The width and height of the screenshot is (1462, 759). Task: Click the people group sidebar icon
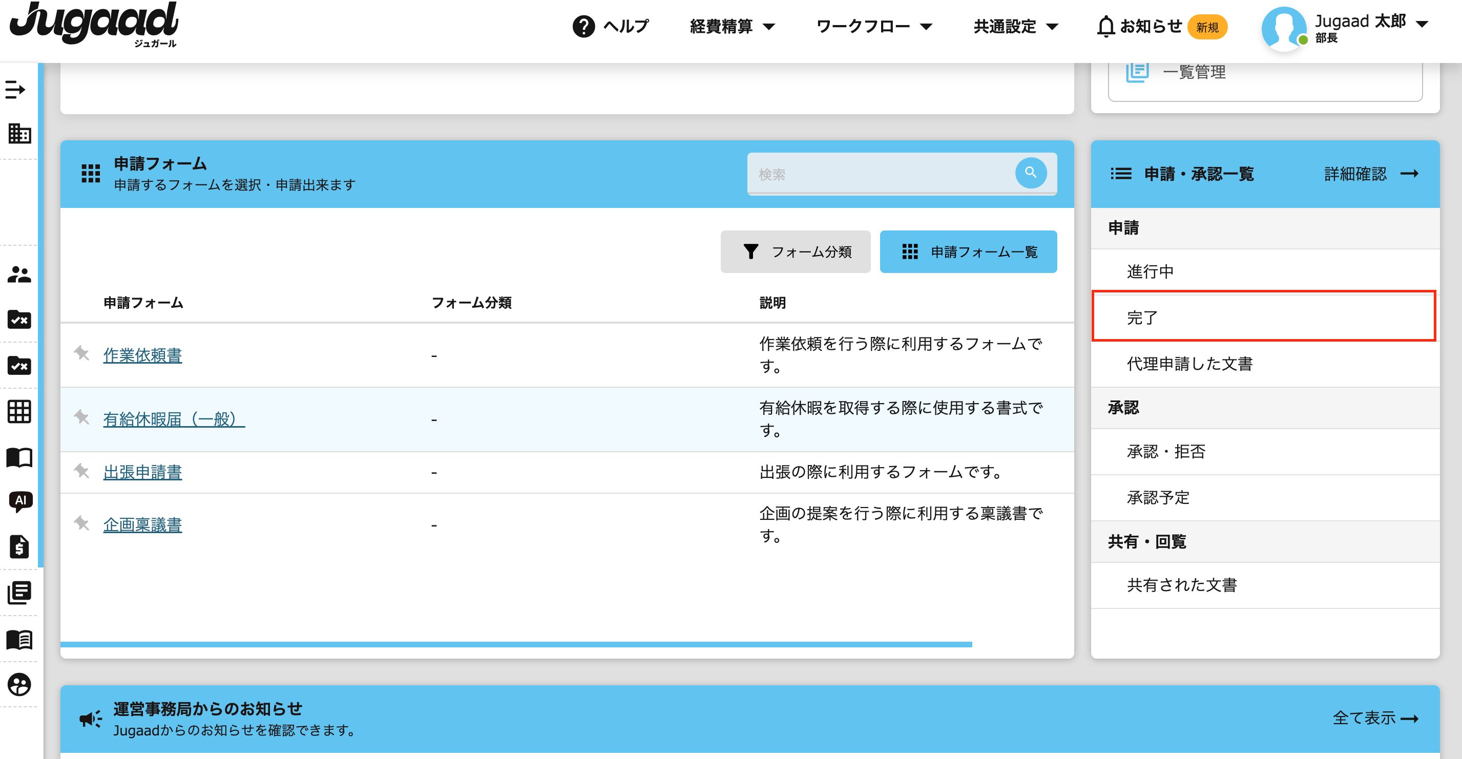point(19,275)
